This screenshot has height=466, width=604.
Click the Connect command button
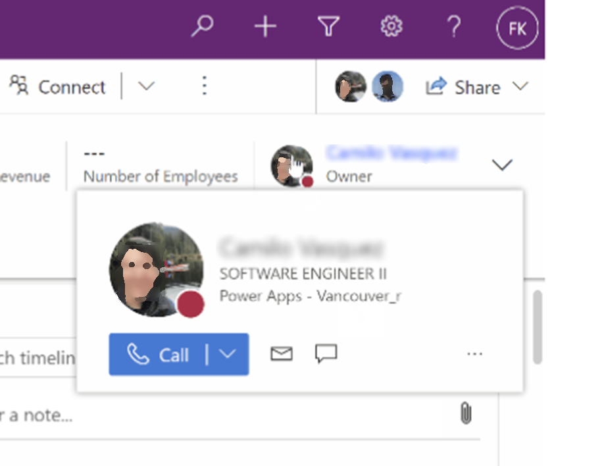tap(57, 86)
